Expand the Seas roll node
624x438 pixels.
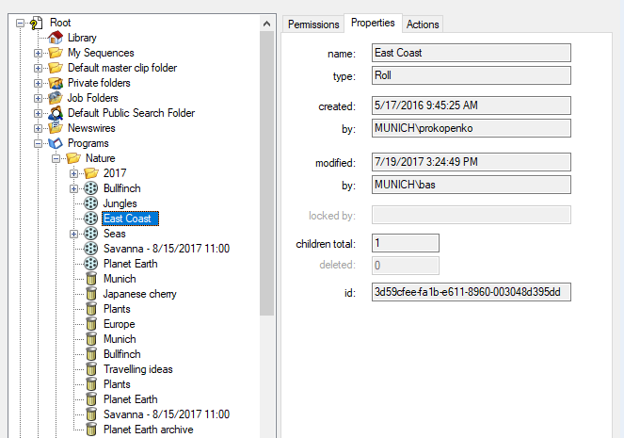73,235
